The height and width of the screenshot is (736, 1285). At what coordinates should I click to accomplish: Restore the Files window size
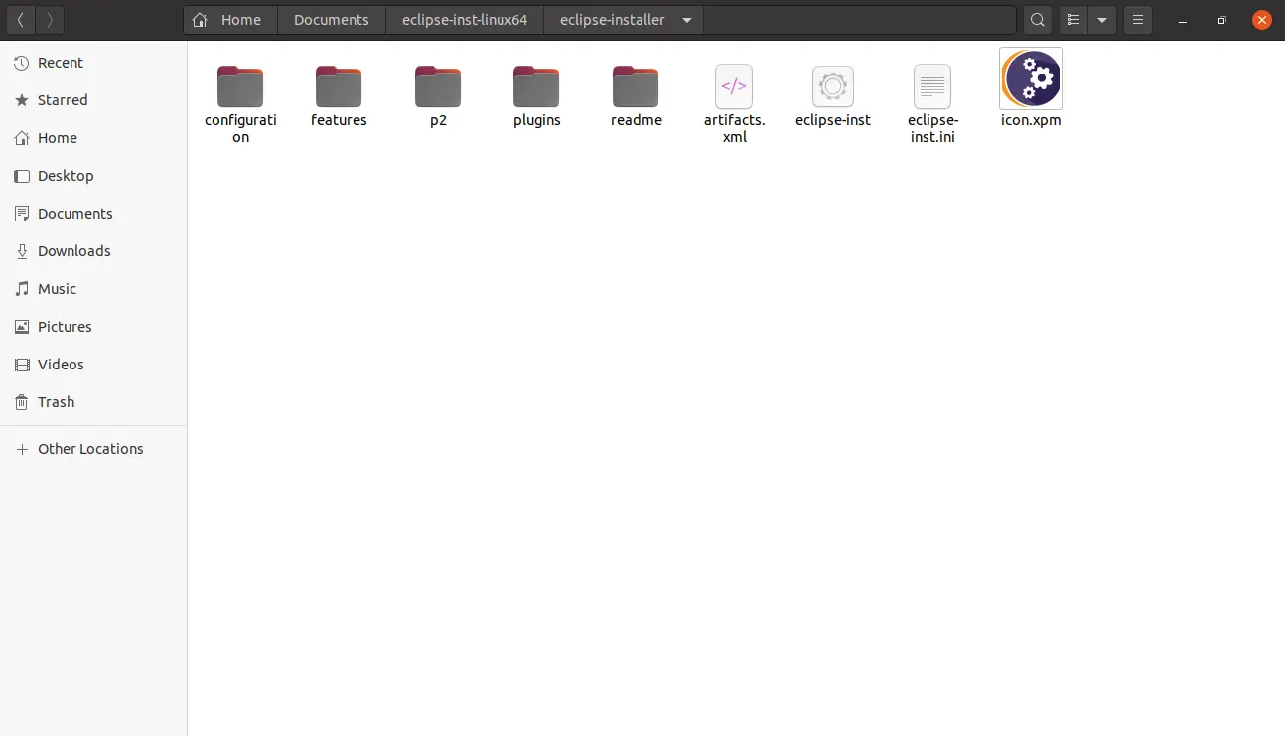1222,20
